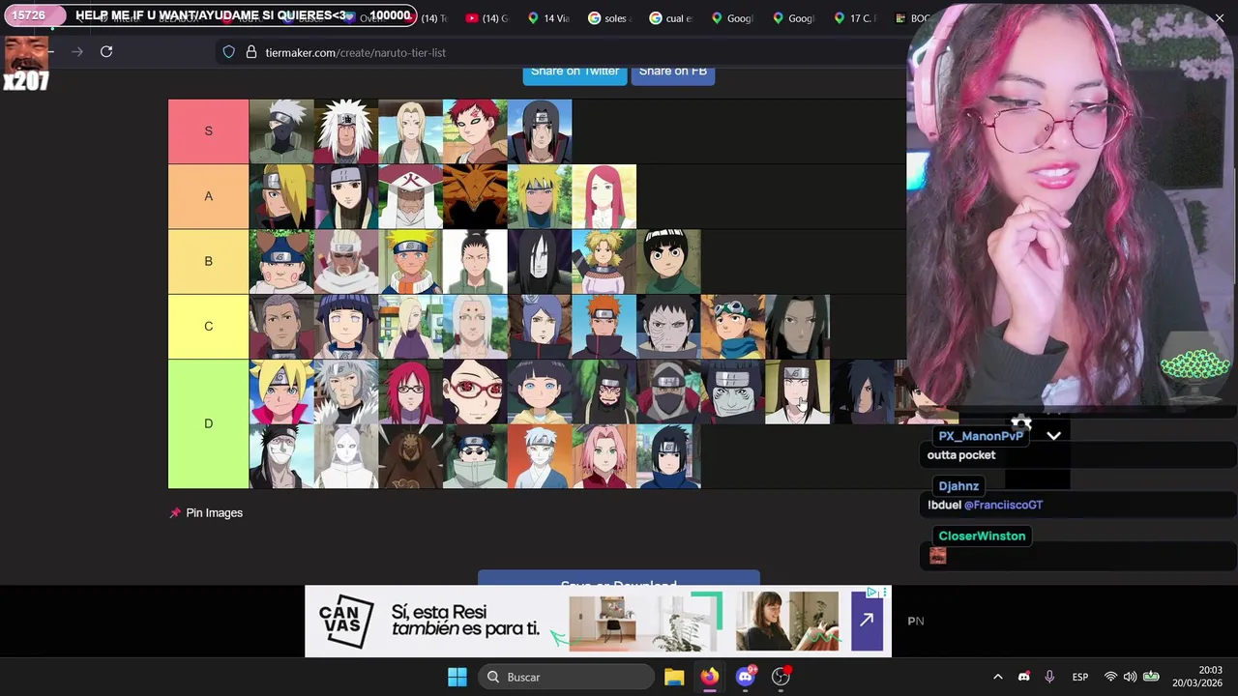Go forward in browser history

point(77,52)
